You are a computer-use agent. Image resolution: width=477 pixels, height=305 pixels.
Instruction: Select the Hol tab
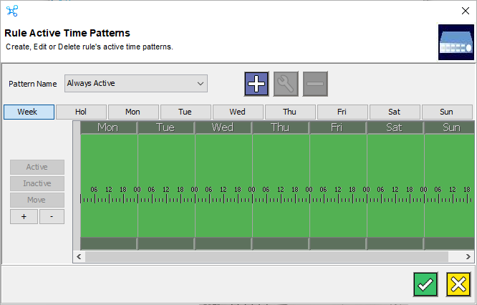coord(81,112)
